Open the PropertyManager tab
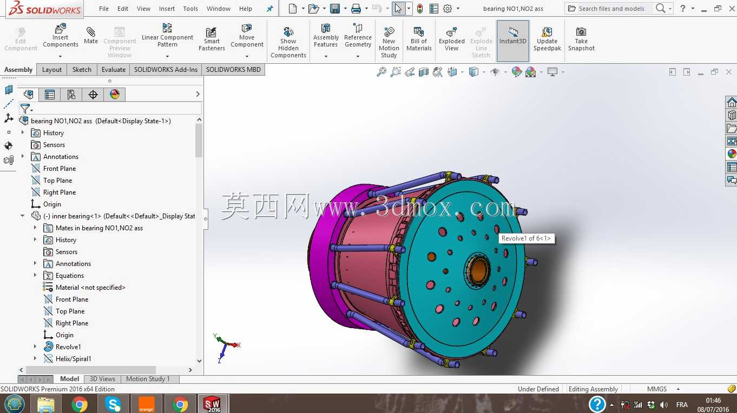737x413 pixels. coord(50,95)
